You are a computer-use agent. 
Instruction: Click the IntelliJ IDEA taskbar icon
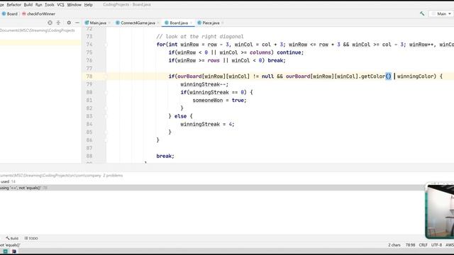pyautogui.click(x=14, y=251)
